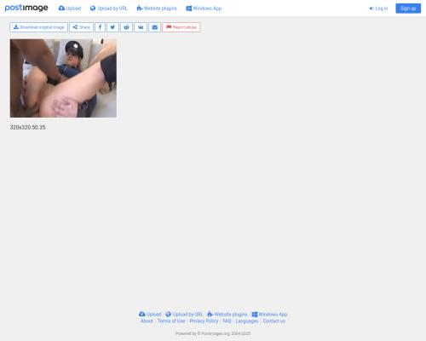
Task: Open Upload in the top navigation
Action: 70,9
